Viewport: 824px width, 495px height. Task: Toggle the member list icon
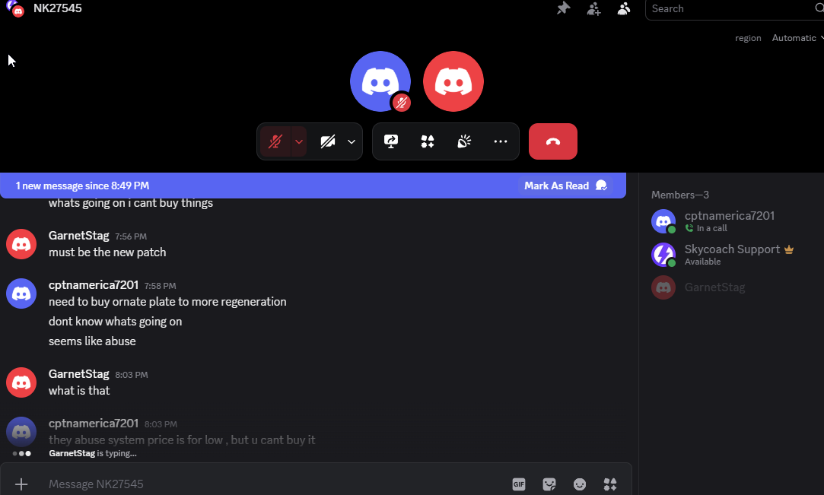624,8
